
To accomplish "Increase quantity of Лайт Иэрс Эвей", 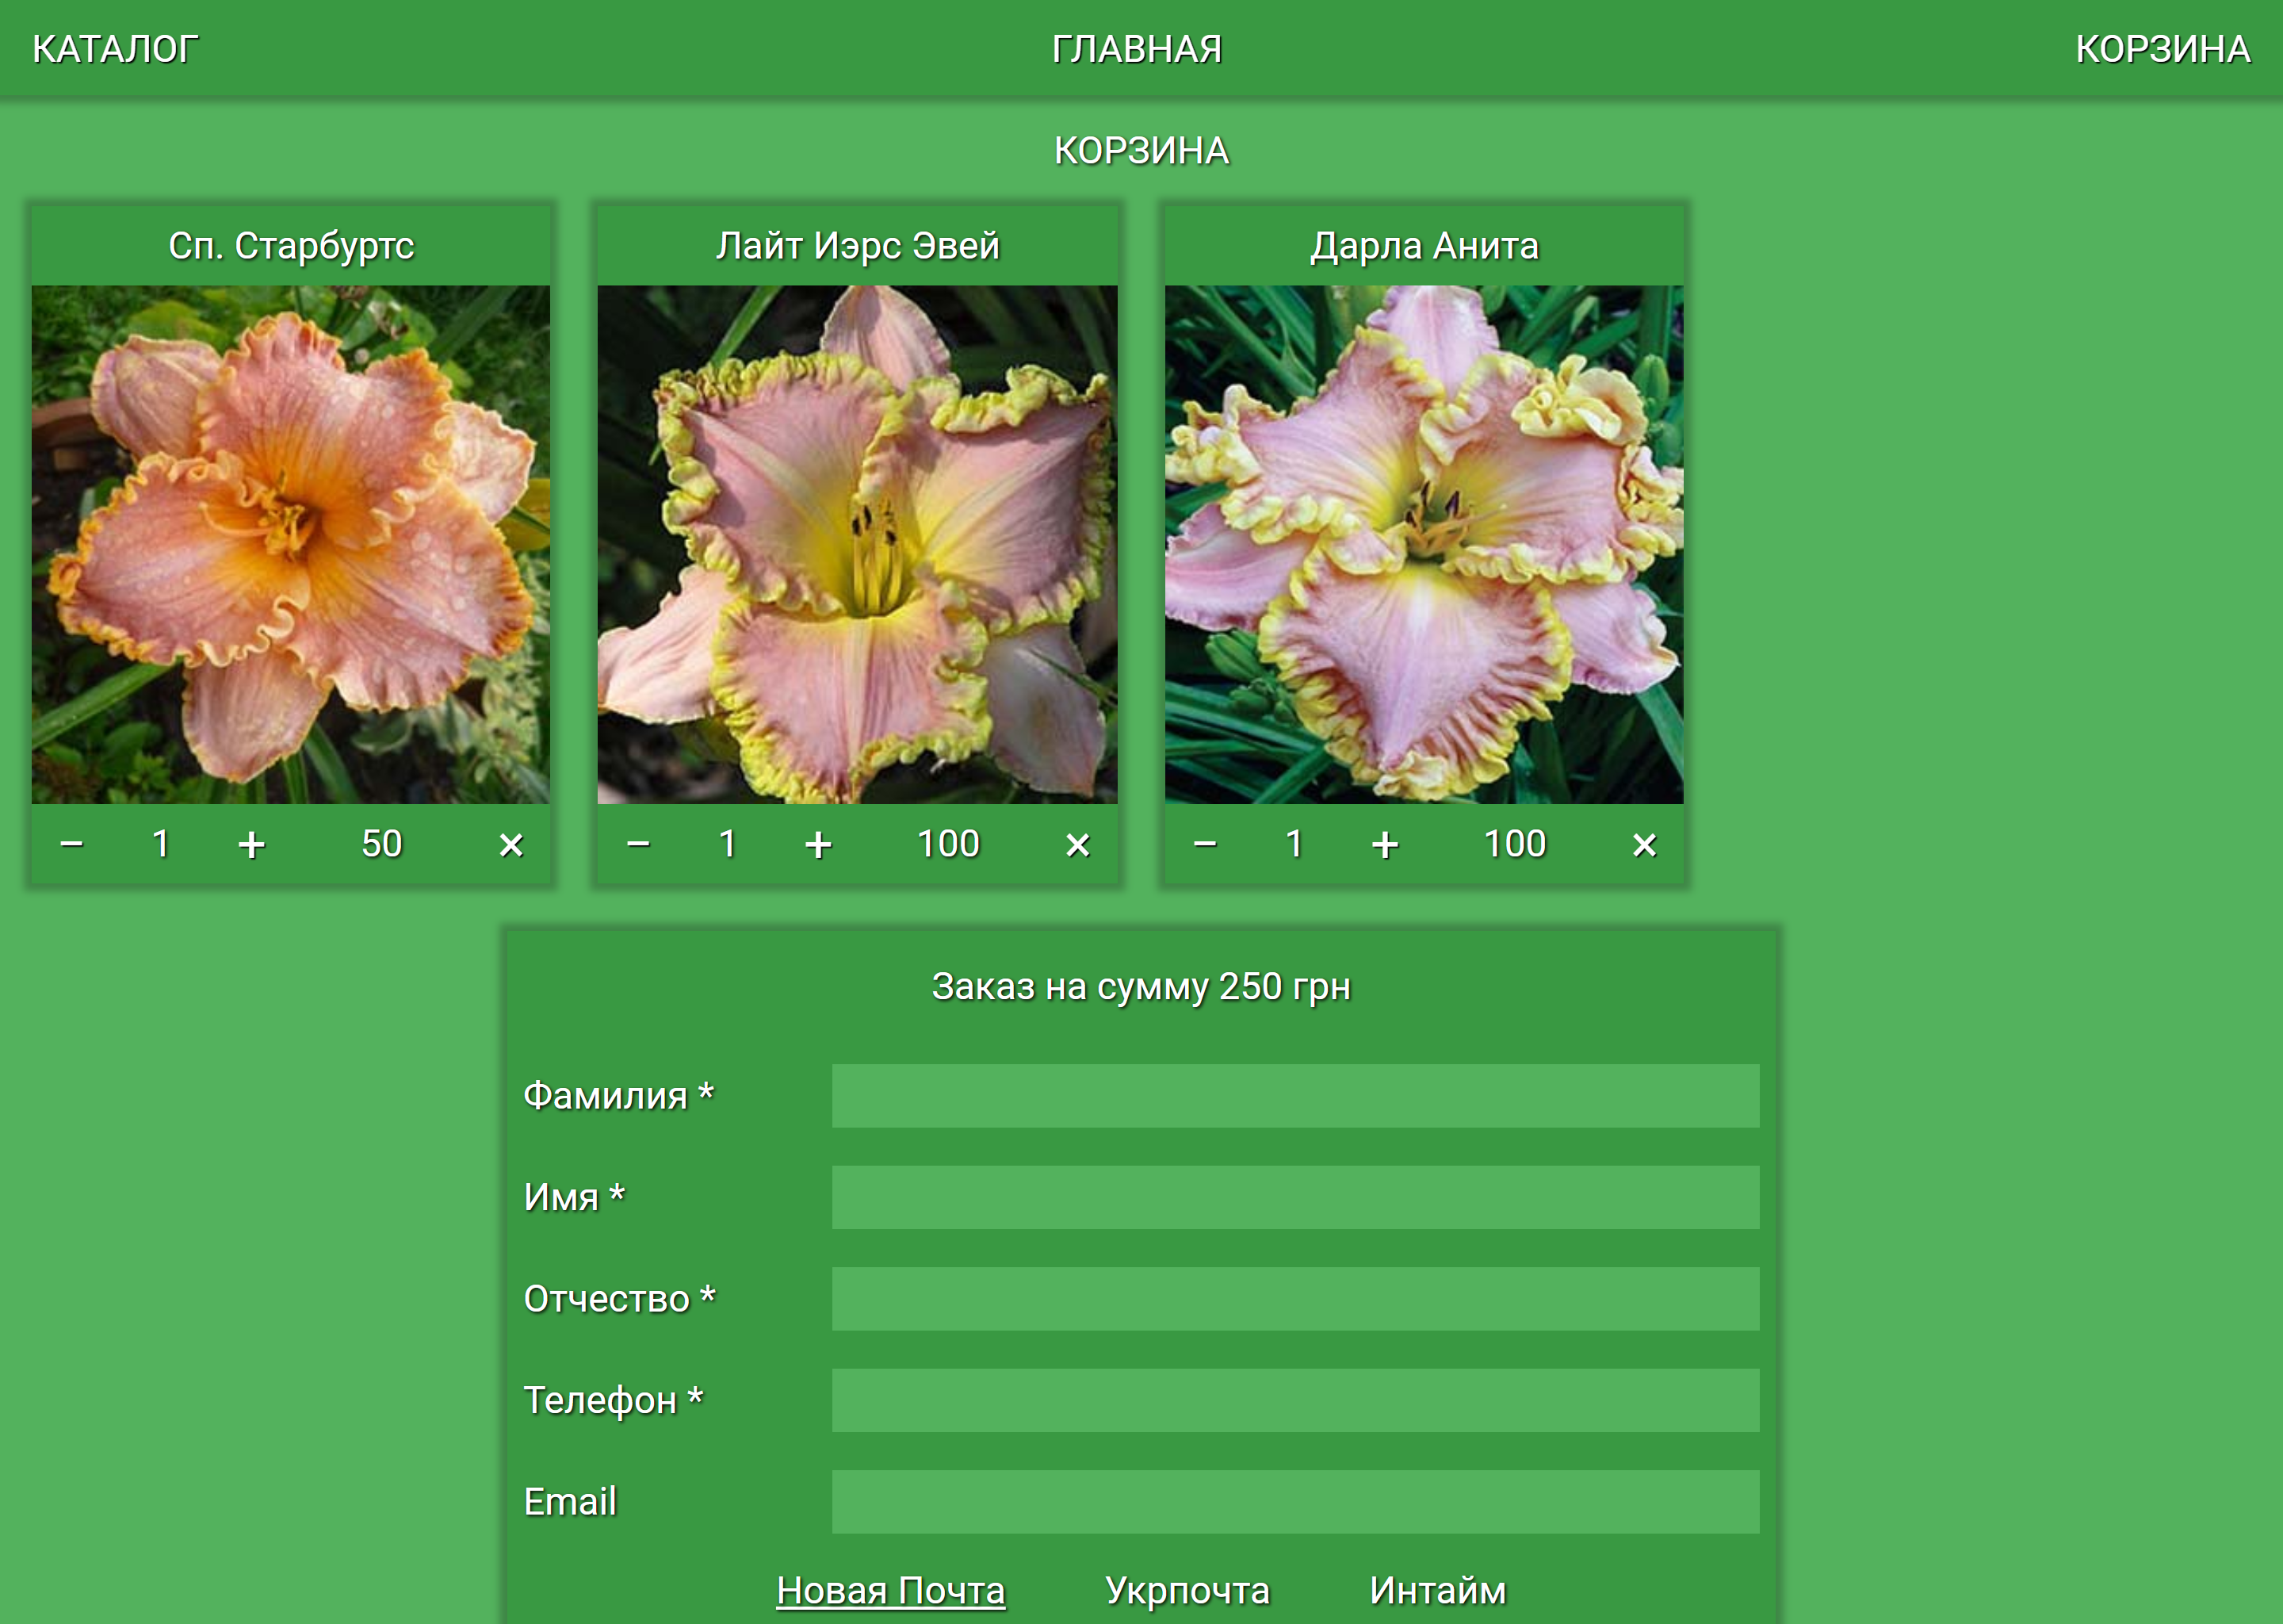I will (817, 845).
